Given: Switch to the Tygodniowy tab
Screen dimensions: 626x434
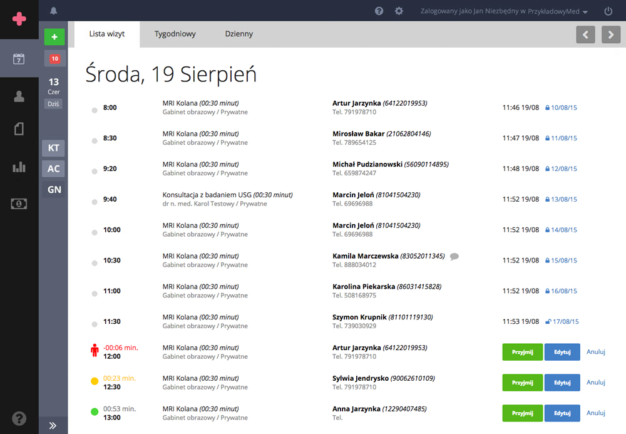Looking at the screenshot, I should click(x=175, y=34).
